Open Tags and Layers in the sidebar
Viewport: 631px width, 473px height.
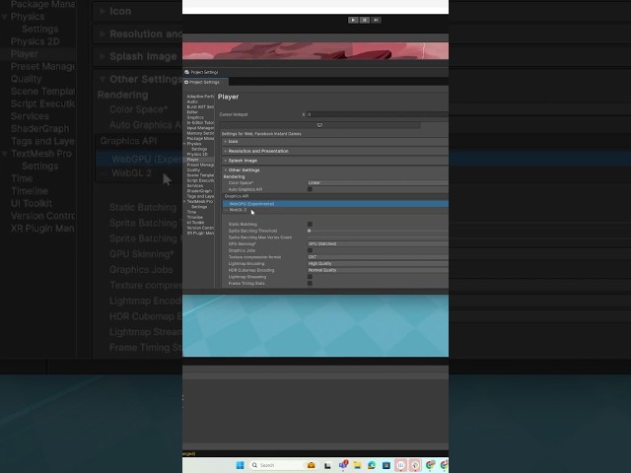click(200, 196)
